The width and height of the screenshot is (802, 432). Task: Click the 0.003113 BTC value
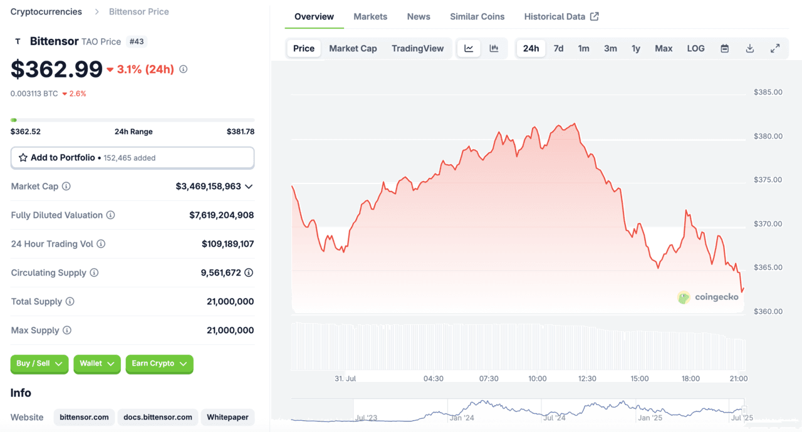click(x=34, y=93)
